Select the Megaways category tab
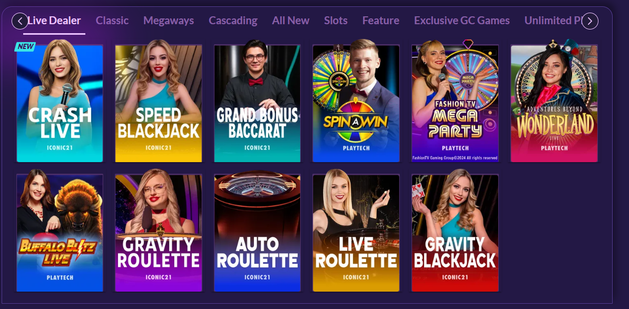 [169, 21]
